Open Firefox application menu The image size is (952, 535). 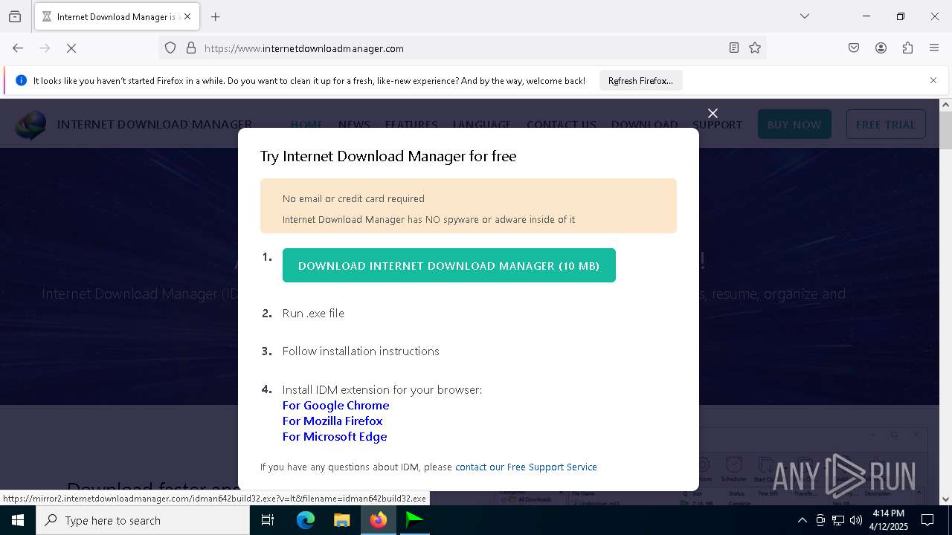click(934, 48)
